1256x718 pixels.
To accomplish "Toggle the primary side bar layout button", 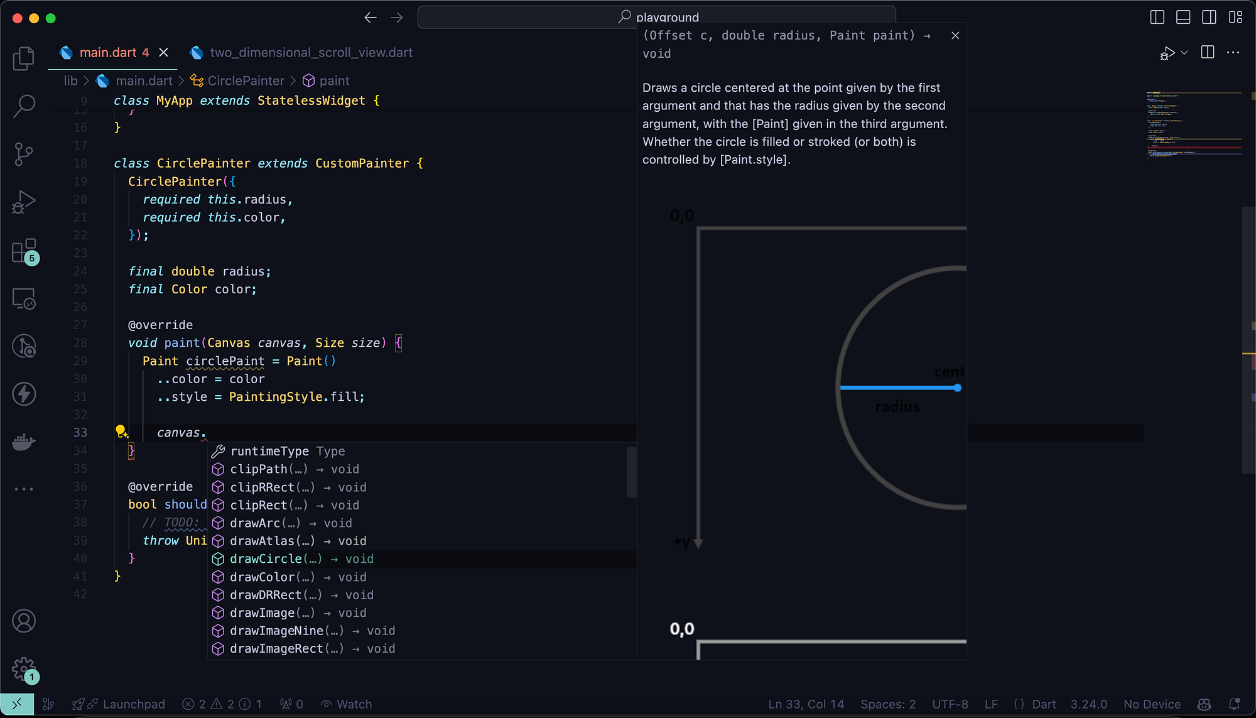I will (1157, 17).
